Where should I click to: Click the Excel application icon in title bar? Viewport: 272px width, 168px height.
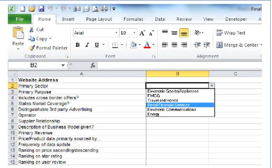click(12, 9)
